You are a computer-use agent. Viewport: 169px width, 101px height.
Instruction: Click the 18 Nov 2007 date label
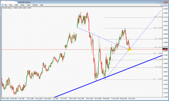click(73, 99)
